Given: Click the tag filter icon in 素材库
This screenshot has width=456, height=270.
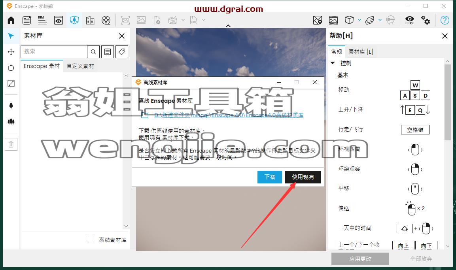Looking at the screenshot, I should (122, 52).
